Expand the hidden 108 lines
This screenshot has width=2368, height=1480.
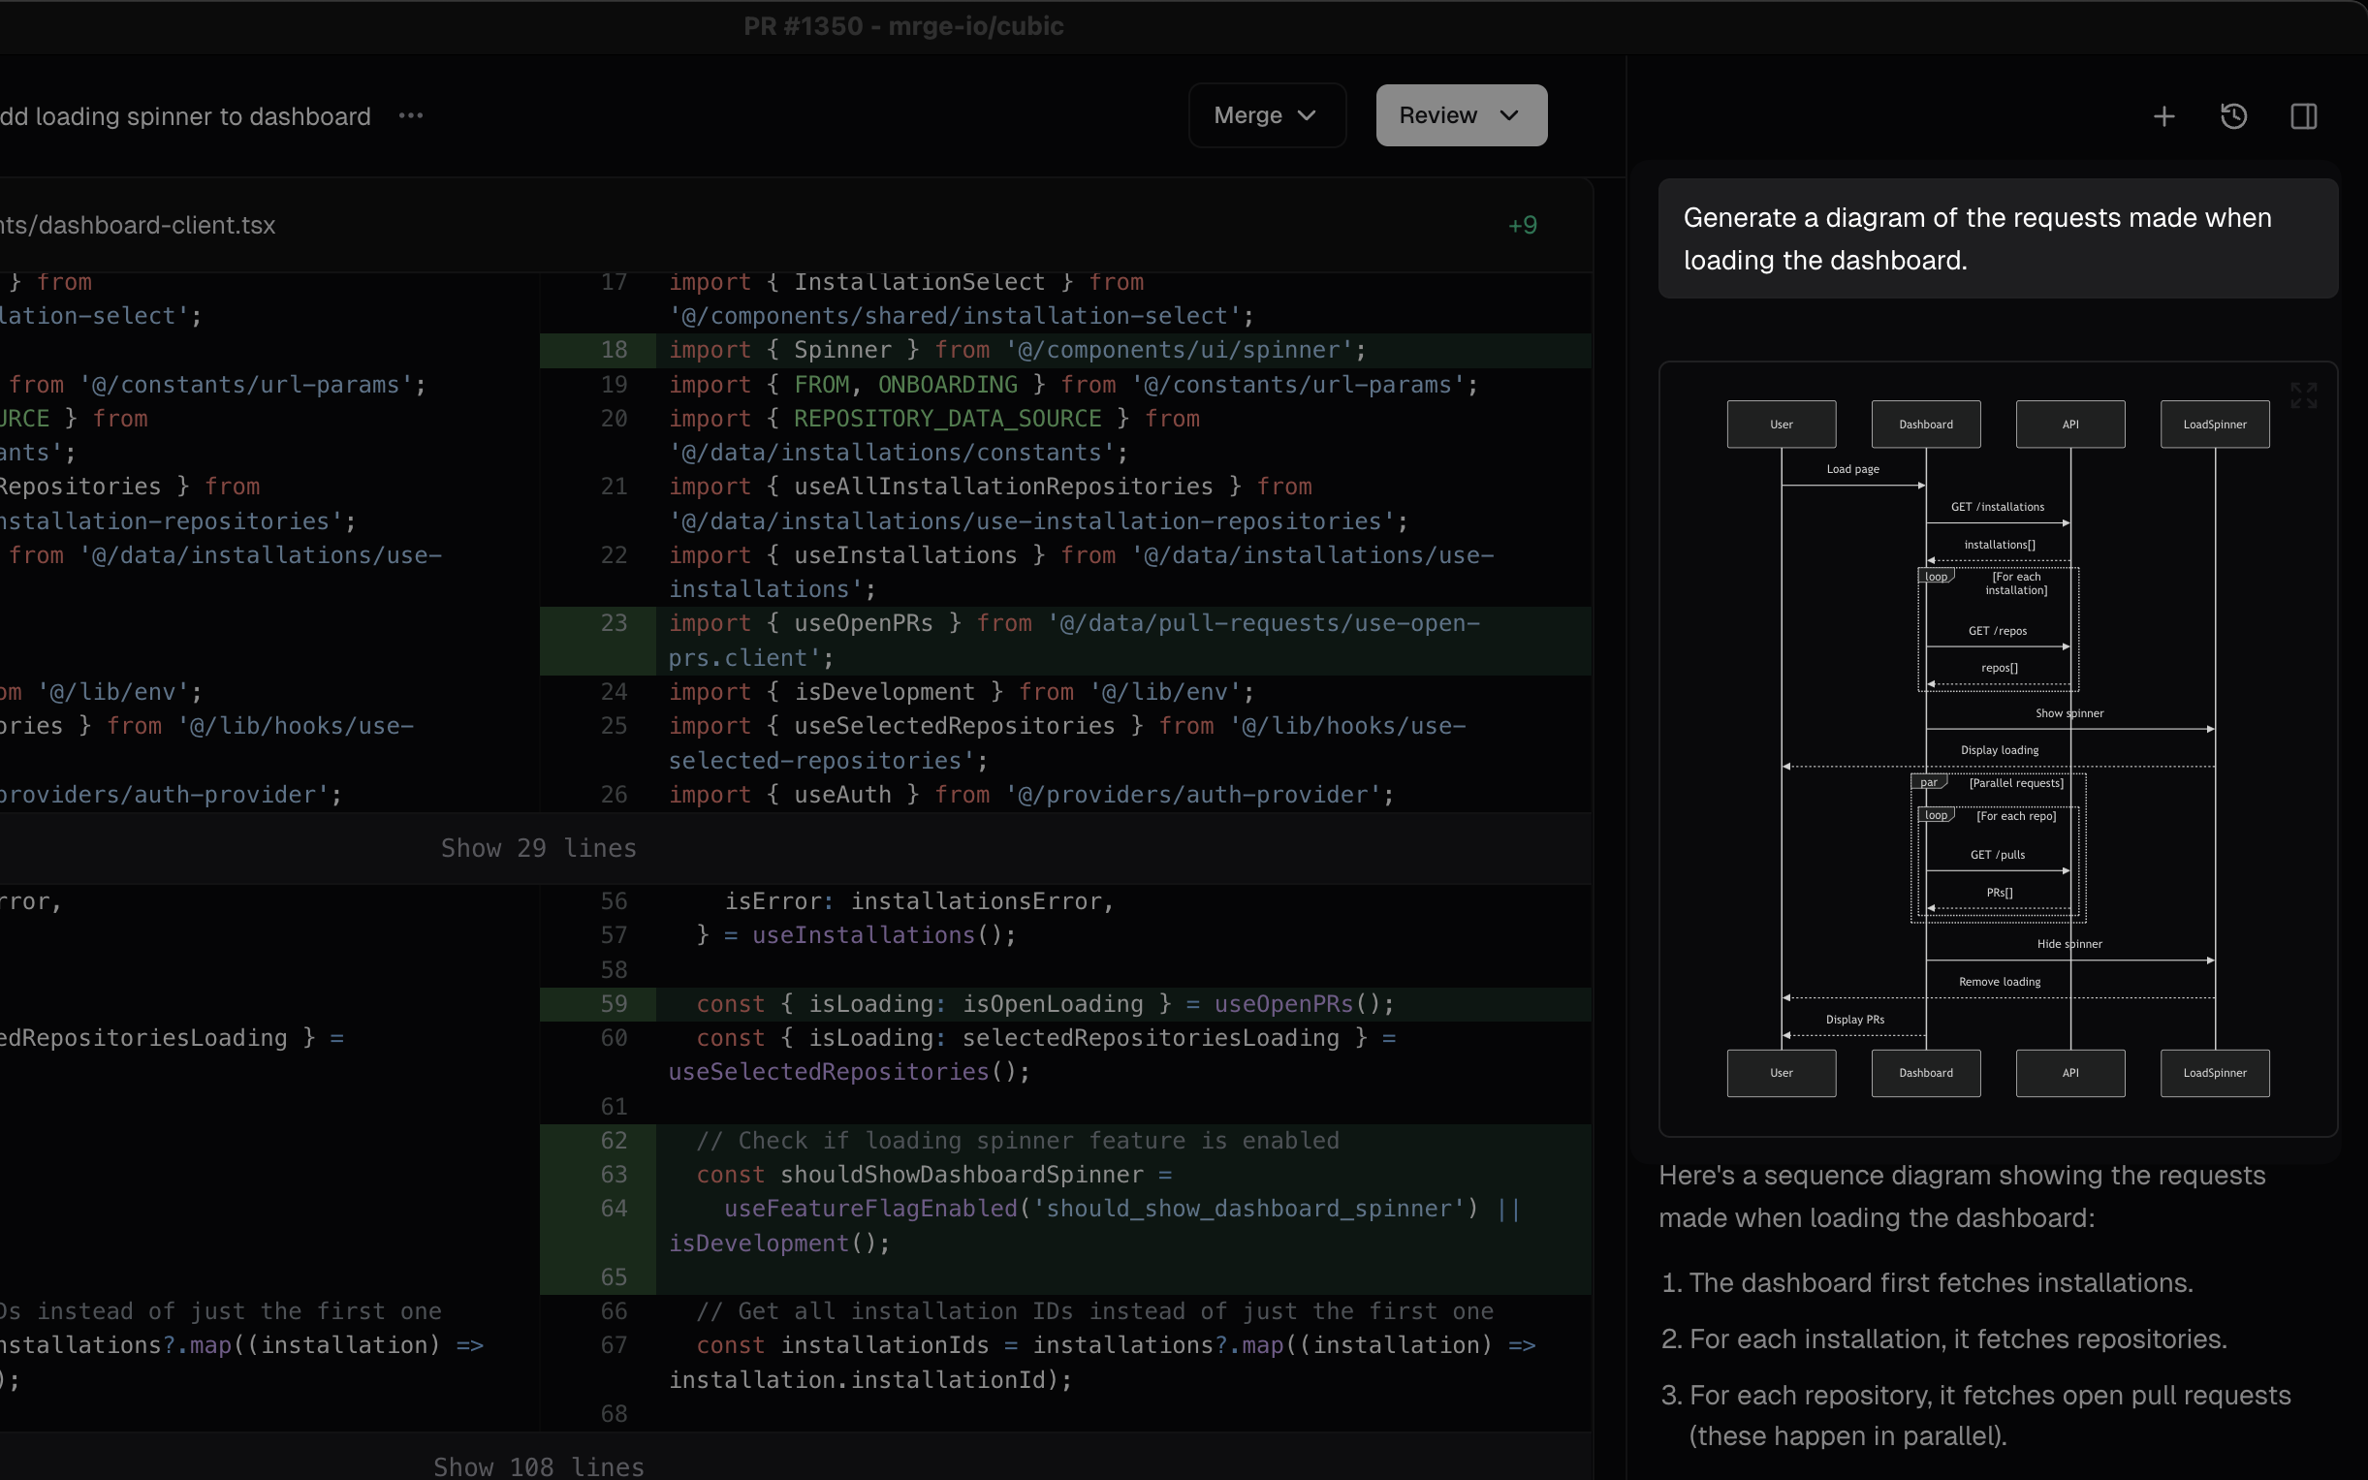pyautogui.click(x=538, y=1465)
